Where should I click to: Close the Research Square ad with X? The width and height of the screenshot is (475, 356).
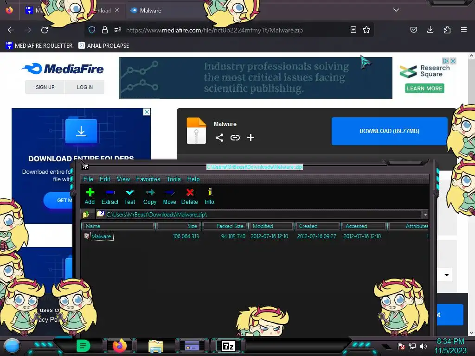point(453,61)
